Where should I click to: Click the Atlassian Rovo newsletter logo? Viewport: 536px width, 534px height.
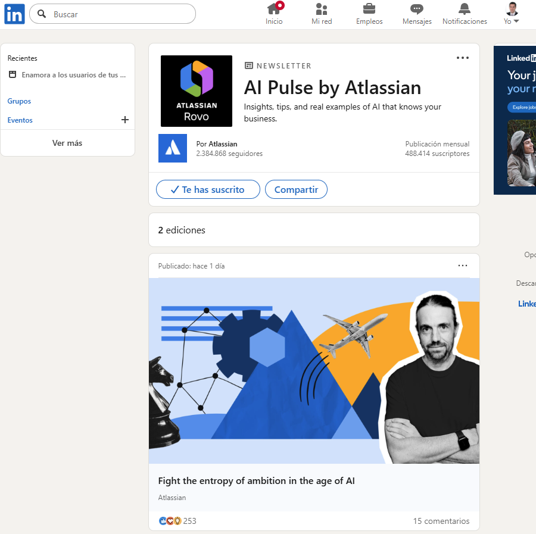197,91
